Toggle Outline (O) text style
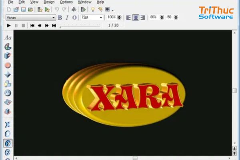This screenshot has width=240, height=160. click(x=74, y=18)
